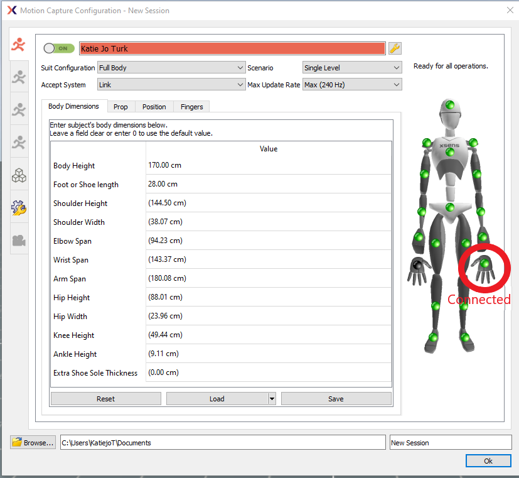Click the fourth inactive subject icon
519x478 pixels.
click(18, 142)
